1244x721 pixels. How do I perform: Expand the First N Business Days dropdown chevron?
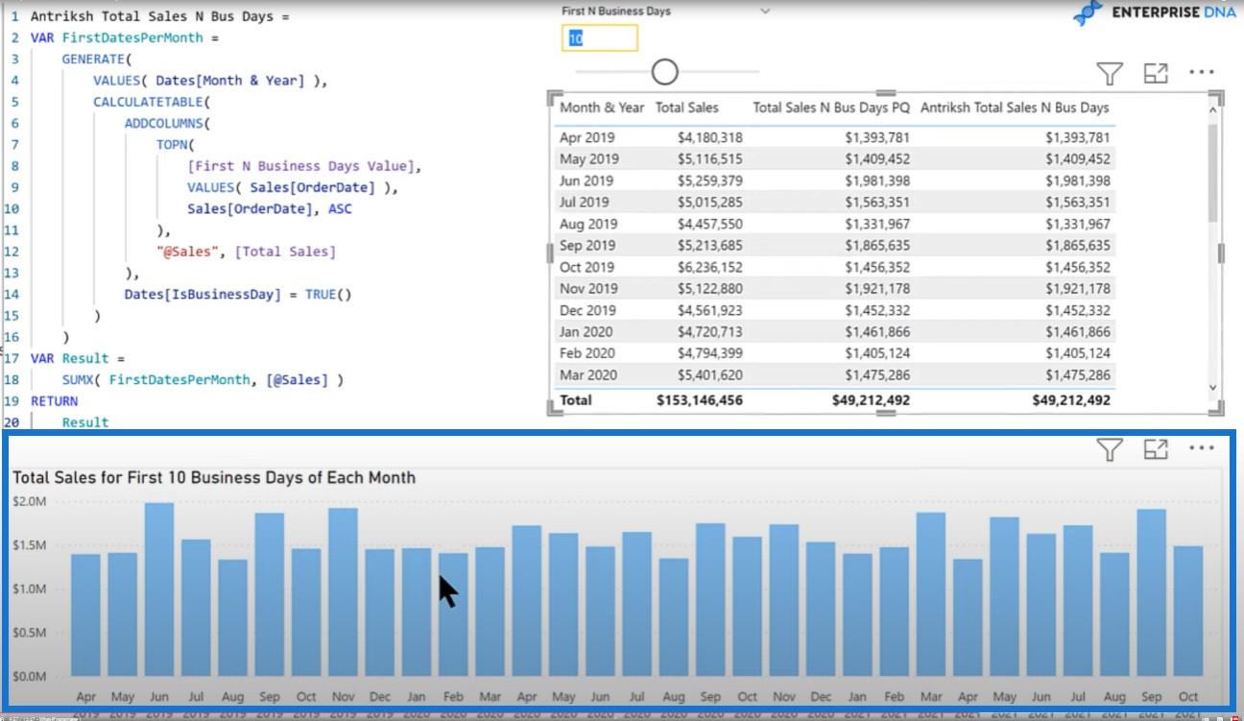pyautogui.click(x=765, y=12)
